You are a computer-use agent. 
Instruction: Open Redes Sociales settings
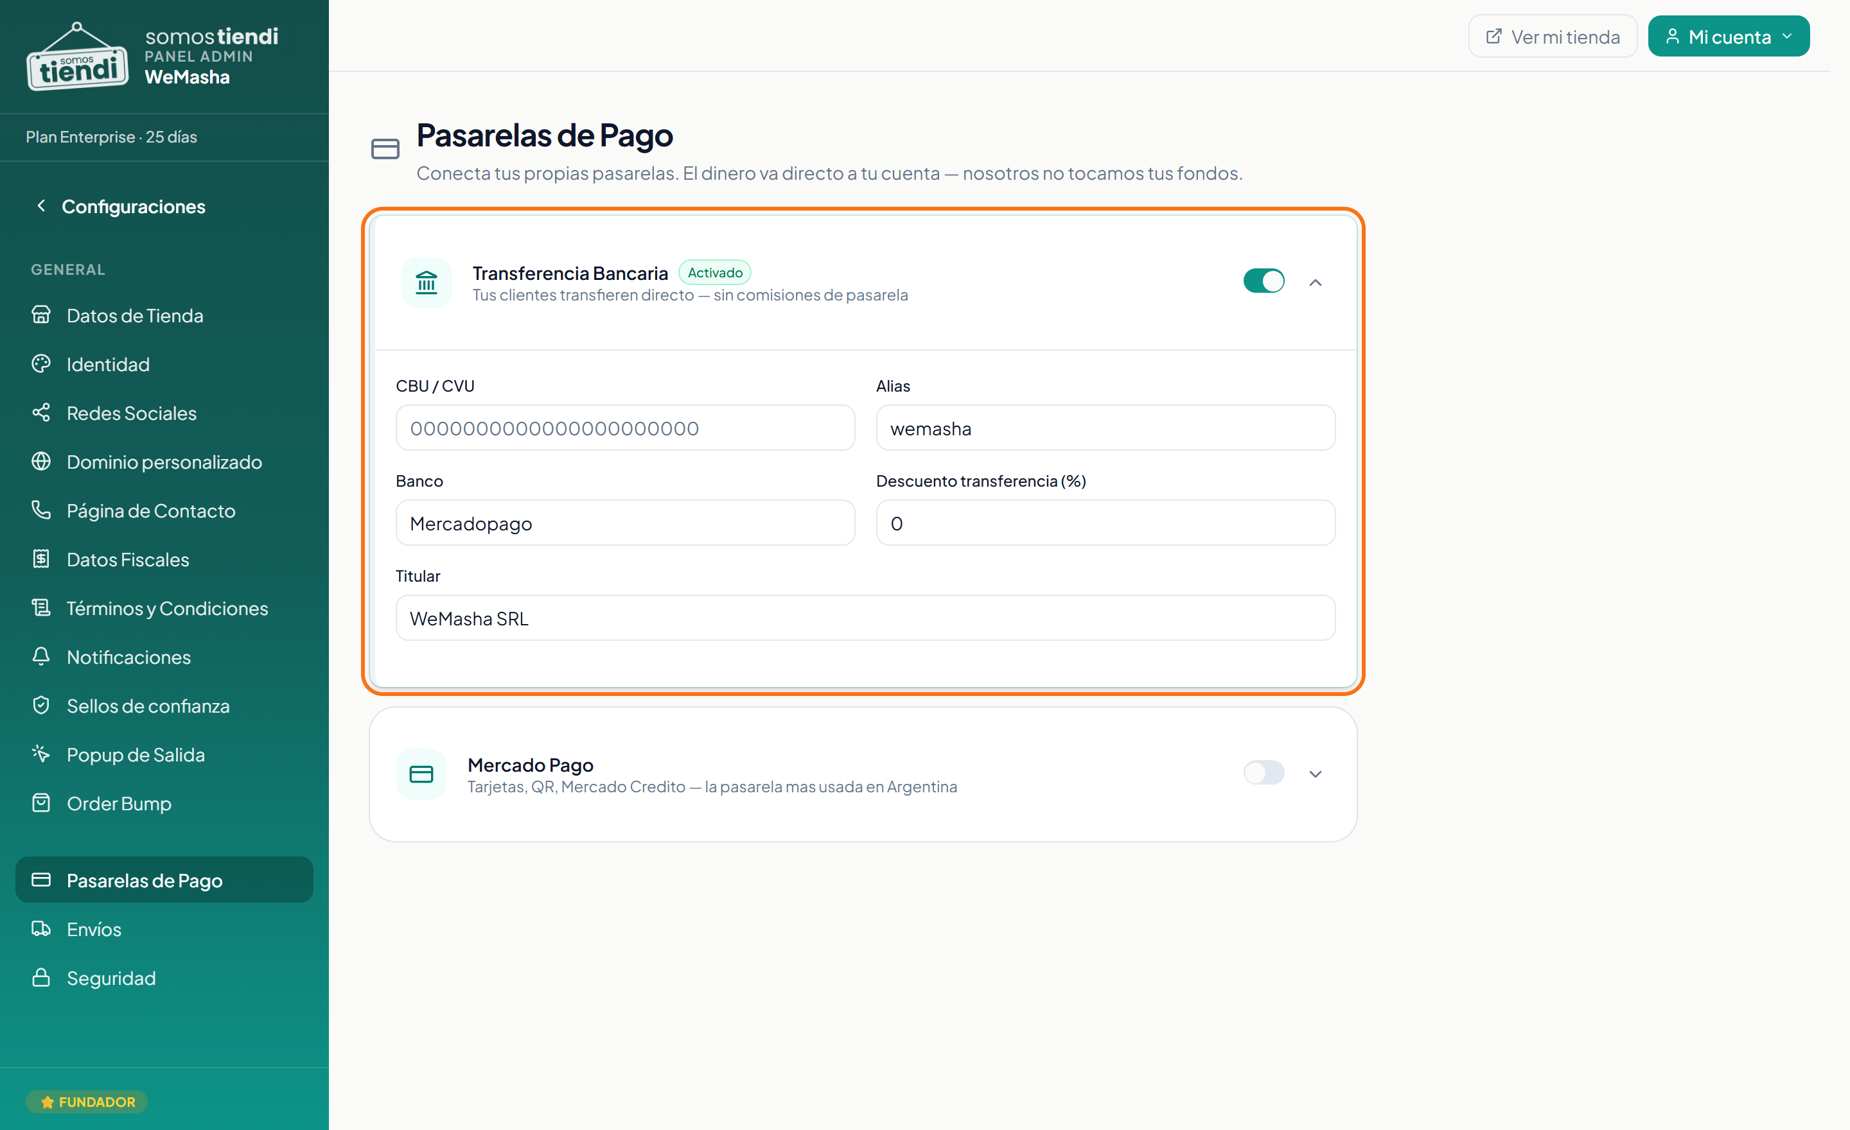[164, 413]
